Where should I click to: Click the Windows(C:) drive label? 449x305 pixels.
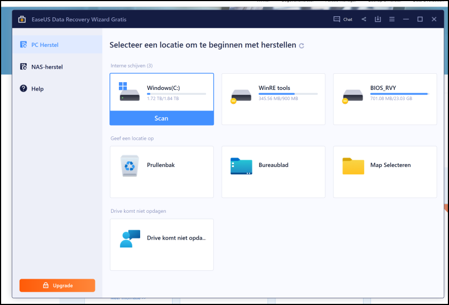163,88
